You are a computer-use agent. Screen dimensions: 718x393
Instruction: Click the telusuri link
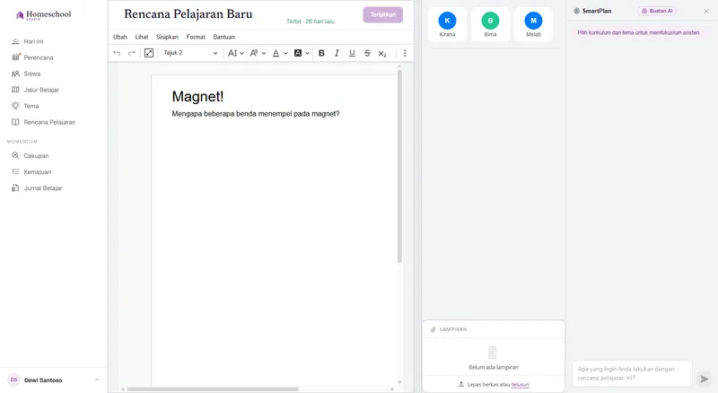coord(521,385)
